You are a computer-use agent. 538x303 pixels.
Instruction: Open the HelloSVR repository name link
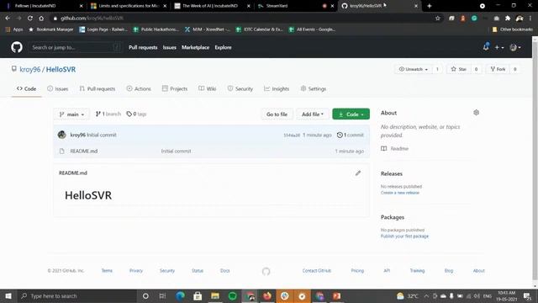61,69
